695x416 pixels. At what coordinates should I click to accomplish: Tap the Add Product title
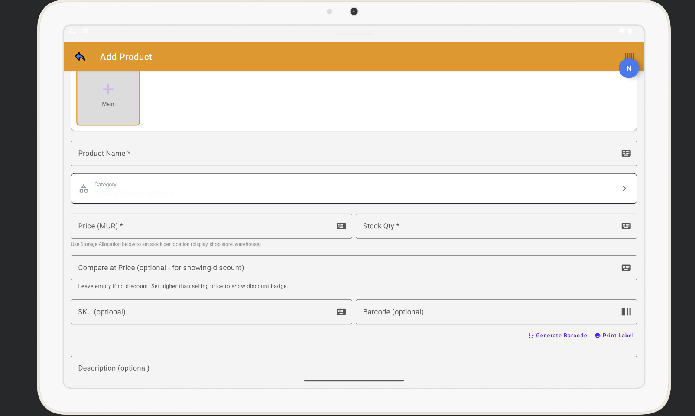click(126, 57)
